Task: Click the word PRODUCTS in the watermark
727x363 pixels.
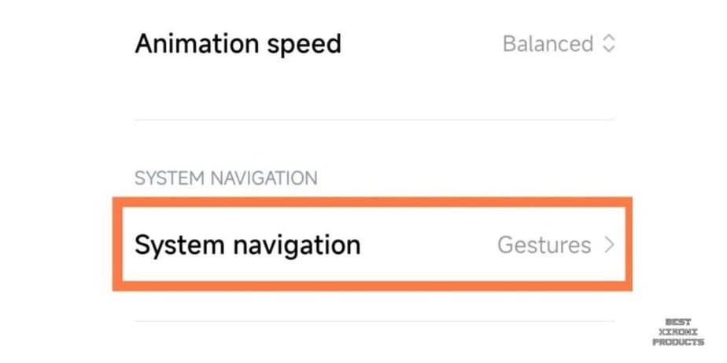Action: click(677, 342)
